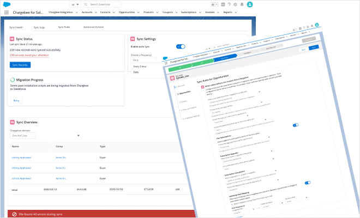The height and width of the screenshot is (218, 360).
Task: Click the user avatar in the tilted front window
Action: [x=317, y=25]
